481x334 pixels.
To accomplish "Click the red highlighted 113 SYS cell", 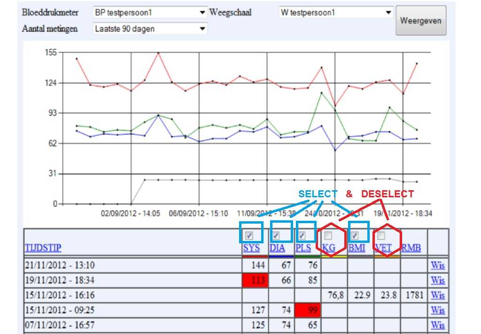I will [255, 280].
